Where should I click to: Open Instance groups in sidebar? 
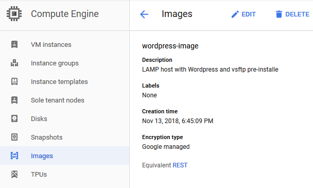[x=65, y=63]
